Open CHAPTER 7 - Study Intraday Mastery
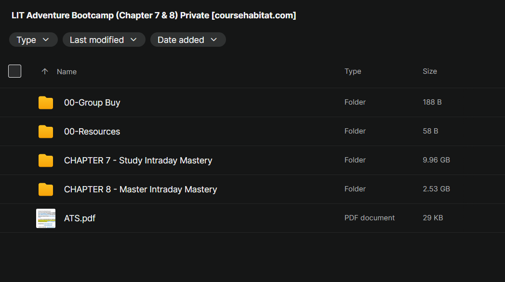The image size is (505, 282). click(138, 161)
